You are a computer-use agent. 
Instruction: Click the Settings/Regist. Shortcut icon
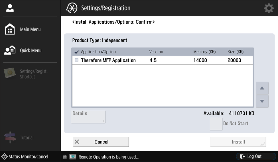click(x=10, y=73)
